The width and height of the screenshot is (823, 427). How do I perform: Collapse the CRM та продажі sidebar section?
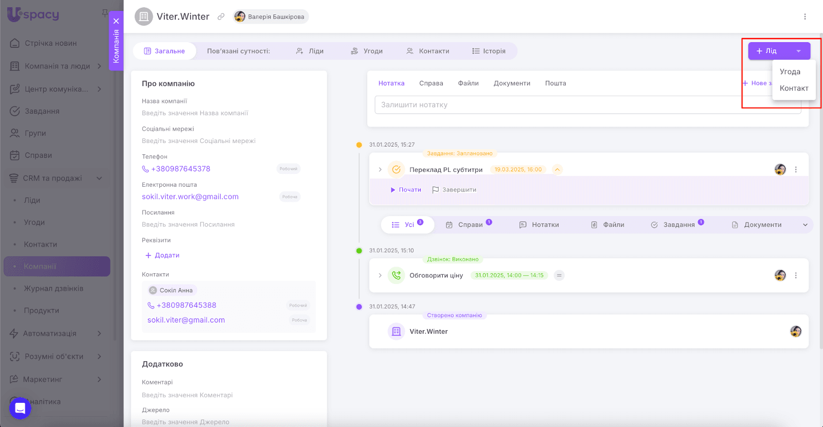(x=99, y=178)
